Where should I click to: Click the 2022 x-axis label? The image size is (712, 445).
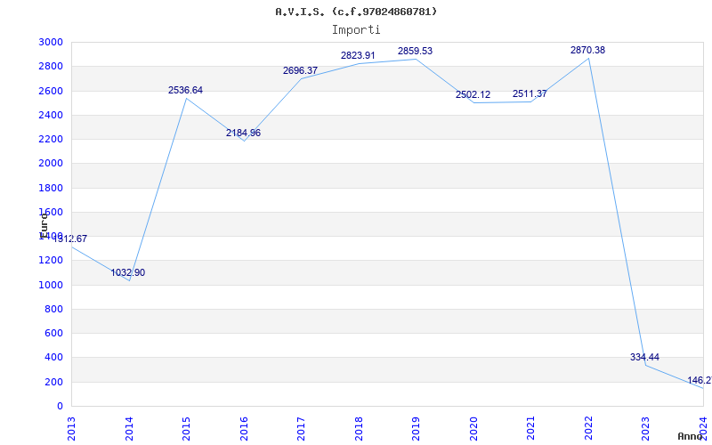(588, 428)
